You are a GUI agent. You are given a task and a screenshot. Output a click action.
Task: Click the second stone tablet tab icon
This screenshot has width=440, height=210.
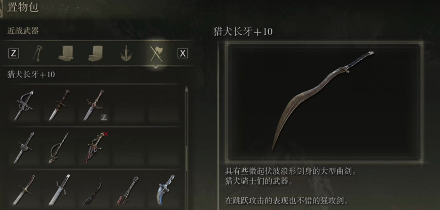coord(96,53)
